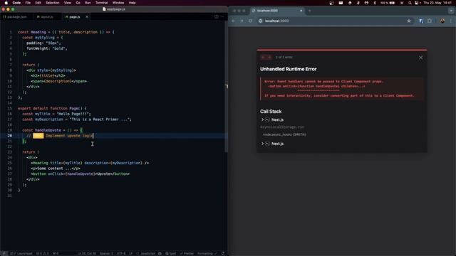This screenshot has width=456, height=256.
Task: Click the '1 of 1 error' label
Action: tap(284, 57)
